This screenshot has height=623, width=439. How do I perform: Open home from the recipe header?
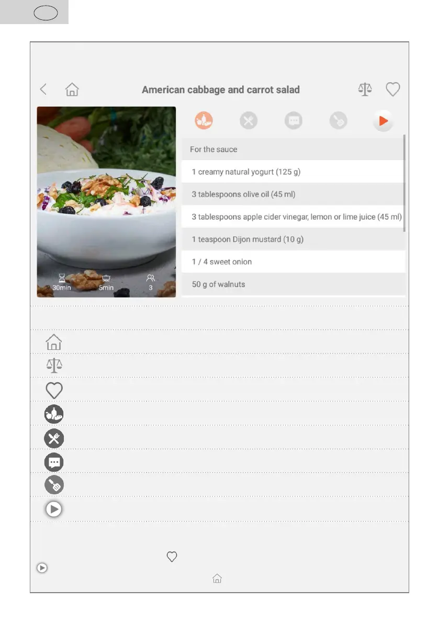(x=72, y=89)
